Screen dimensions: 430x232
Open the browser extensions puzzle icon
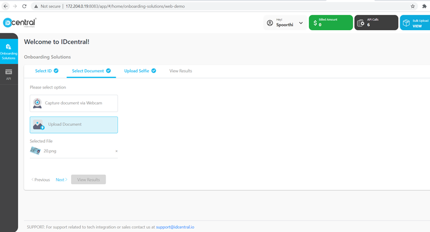coord(424,6)
